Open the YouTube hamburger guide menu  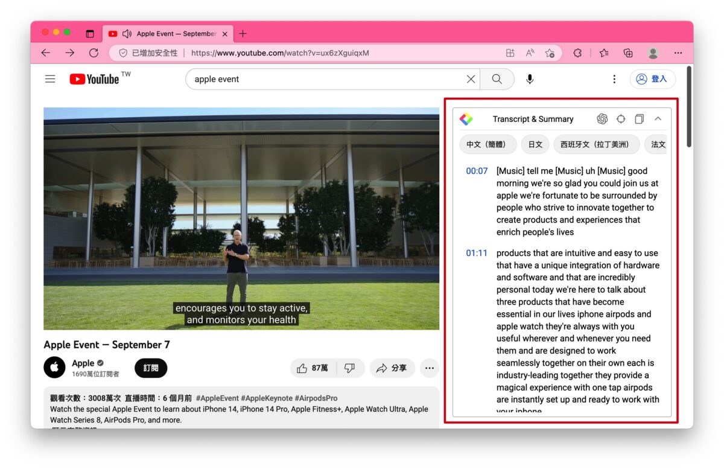[x=50, y=79]
